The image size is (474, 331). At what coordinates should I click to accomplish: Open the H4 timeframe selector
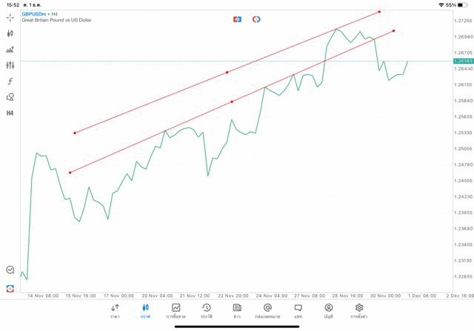(10, 113)
